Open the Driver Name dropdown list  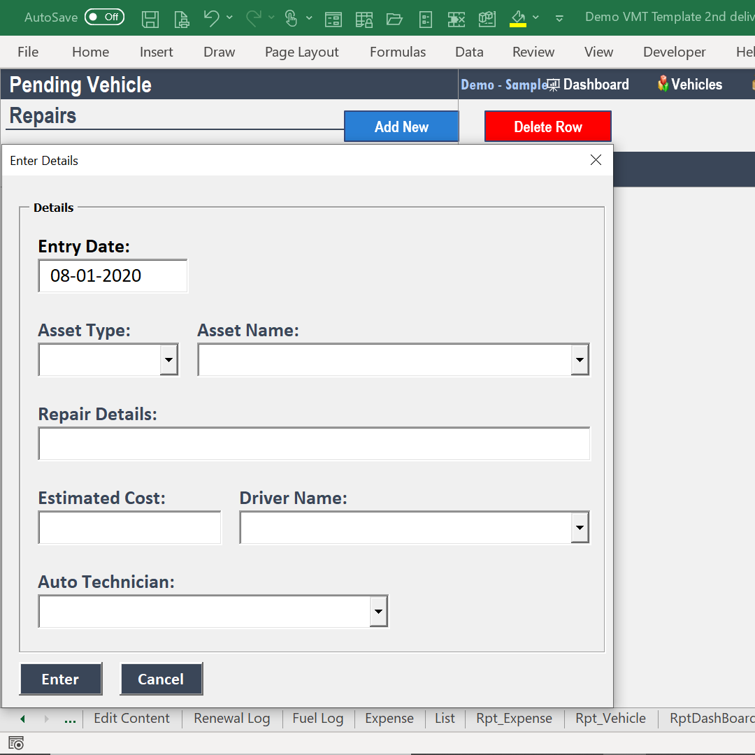580,528
